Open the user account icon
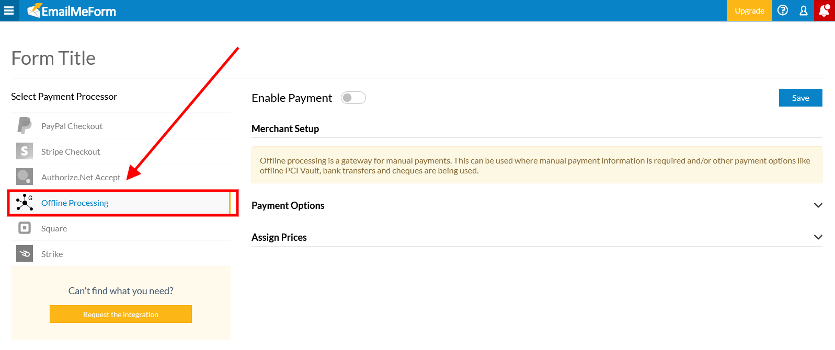The image size is (835, 350). 804,10
